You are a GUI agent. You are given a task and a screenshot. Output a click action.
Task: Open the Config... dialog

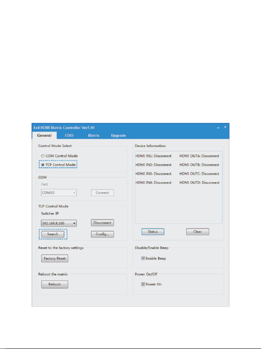[102, 234]
